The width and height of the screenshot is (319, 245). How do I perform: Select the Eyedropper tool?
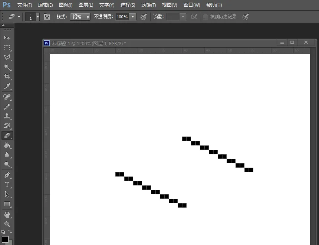click(x=7, y=86)
